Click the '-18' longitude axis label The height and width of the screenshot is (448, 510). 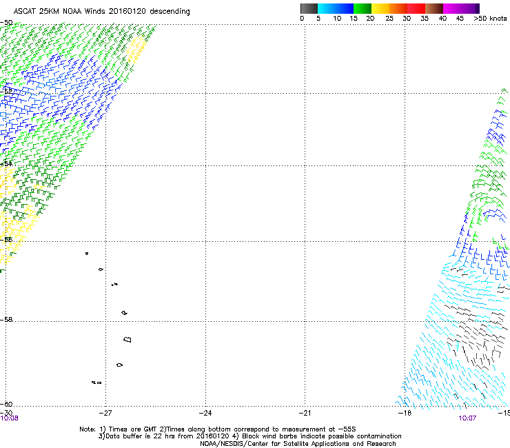coord(405,413)
